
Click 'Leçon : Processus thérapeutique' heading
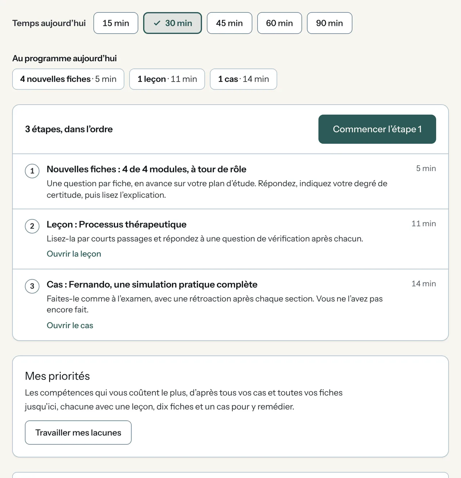(x=117, y=224)
